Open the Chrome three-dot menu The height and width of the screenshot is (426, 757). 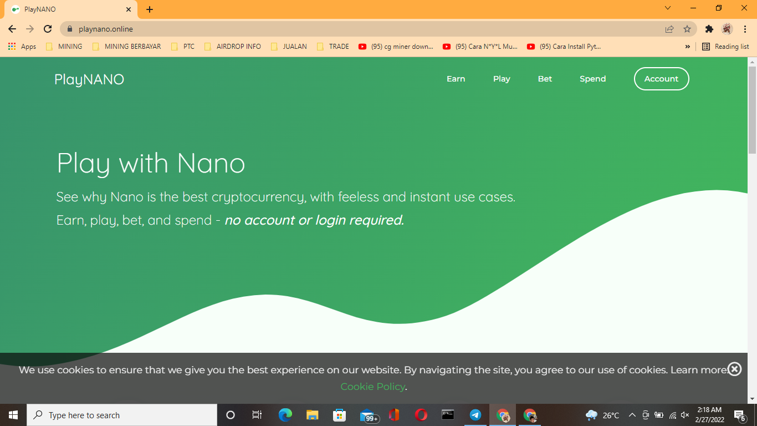pyautogui.click(x=745, y=29)
